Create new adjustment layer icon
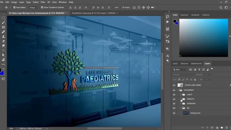 point(217,127)
